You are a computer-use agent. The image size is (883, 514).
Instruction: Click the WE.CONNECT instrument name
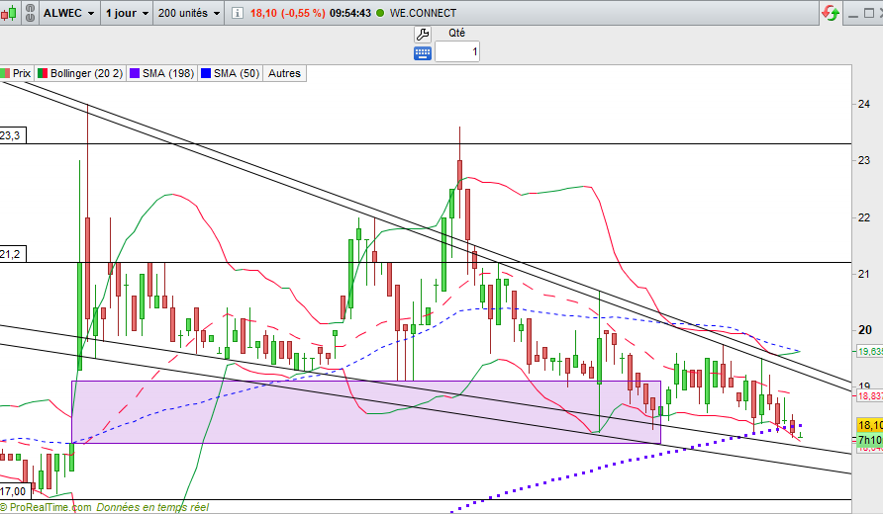[423, 13]
